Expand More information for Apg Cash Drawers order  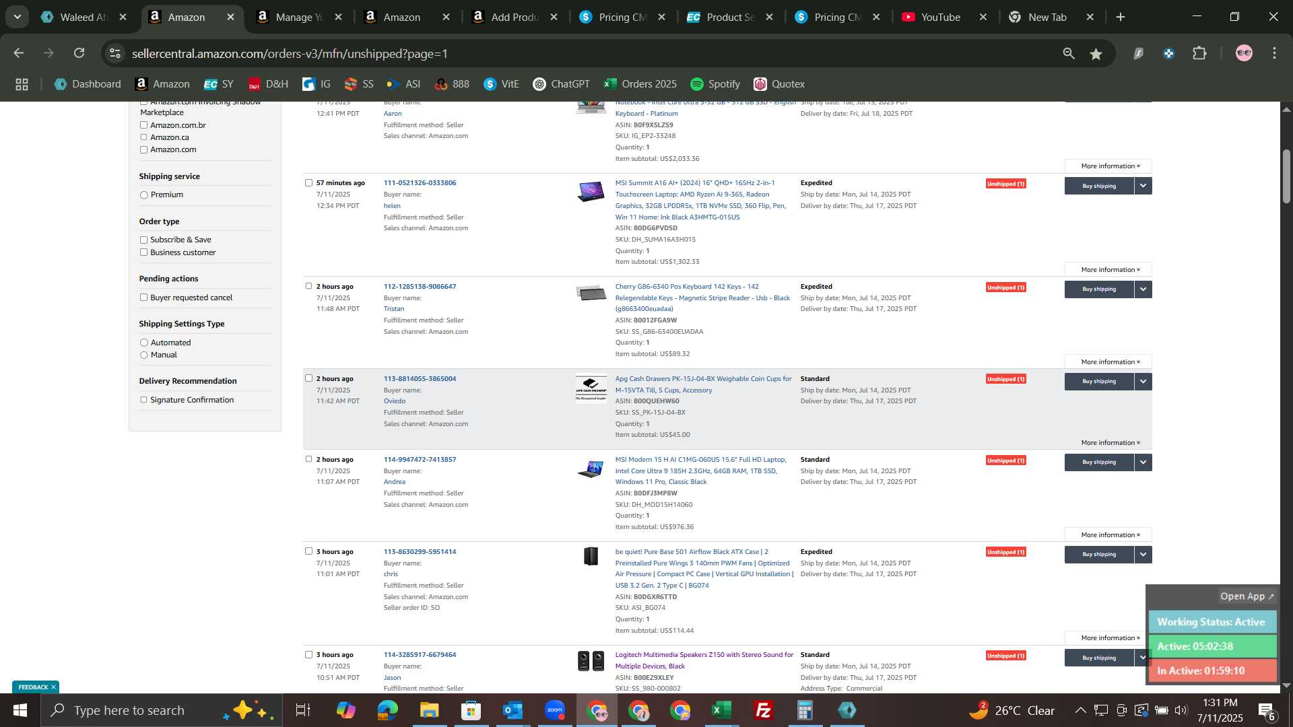(x=1110, y=443)
